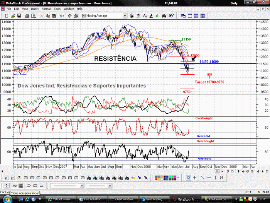Select the trendline diagonal line tool
The image size is (270, 203).
(x=203, y=177)
